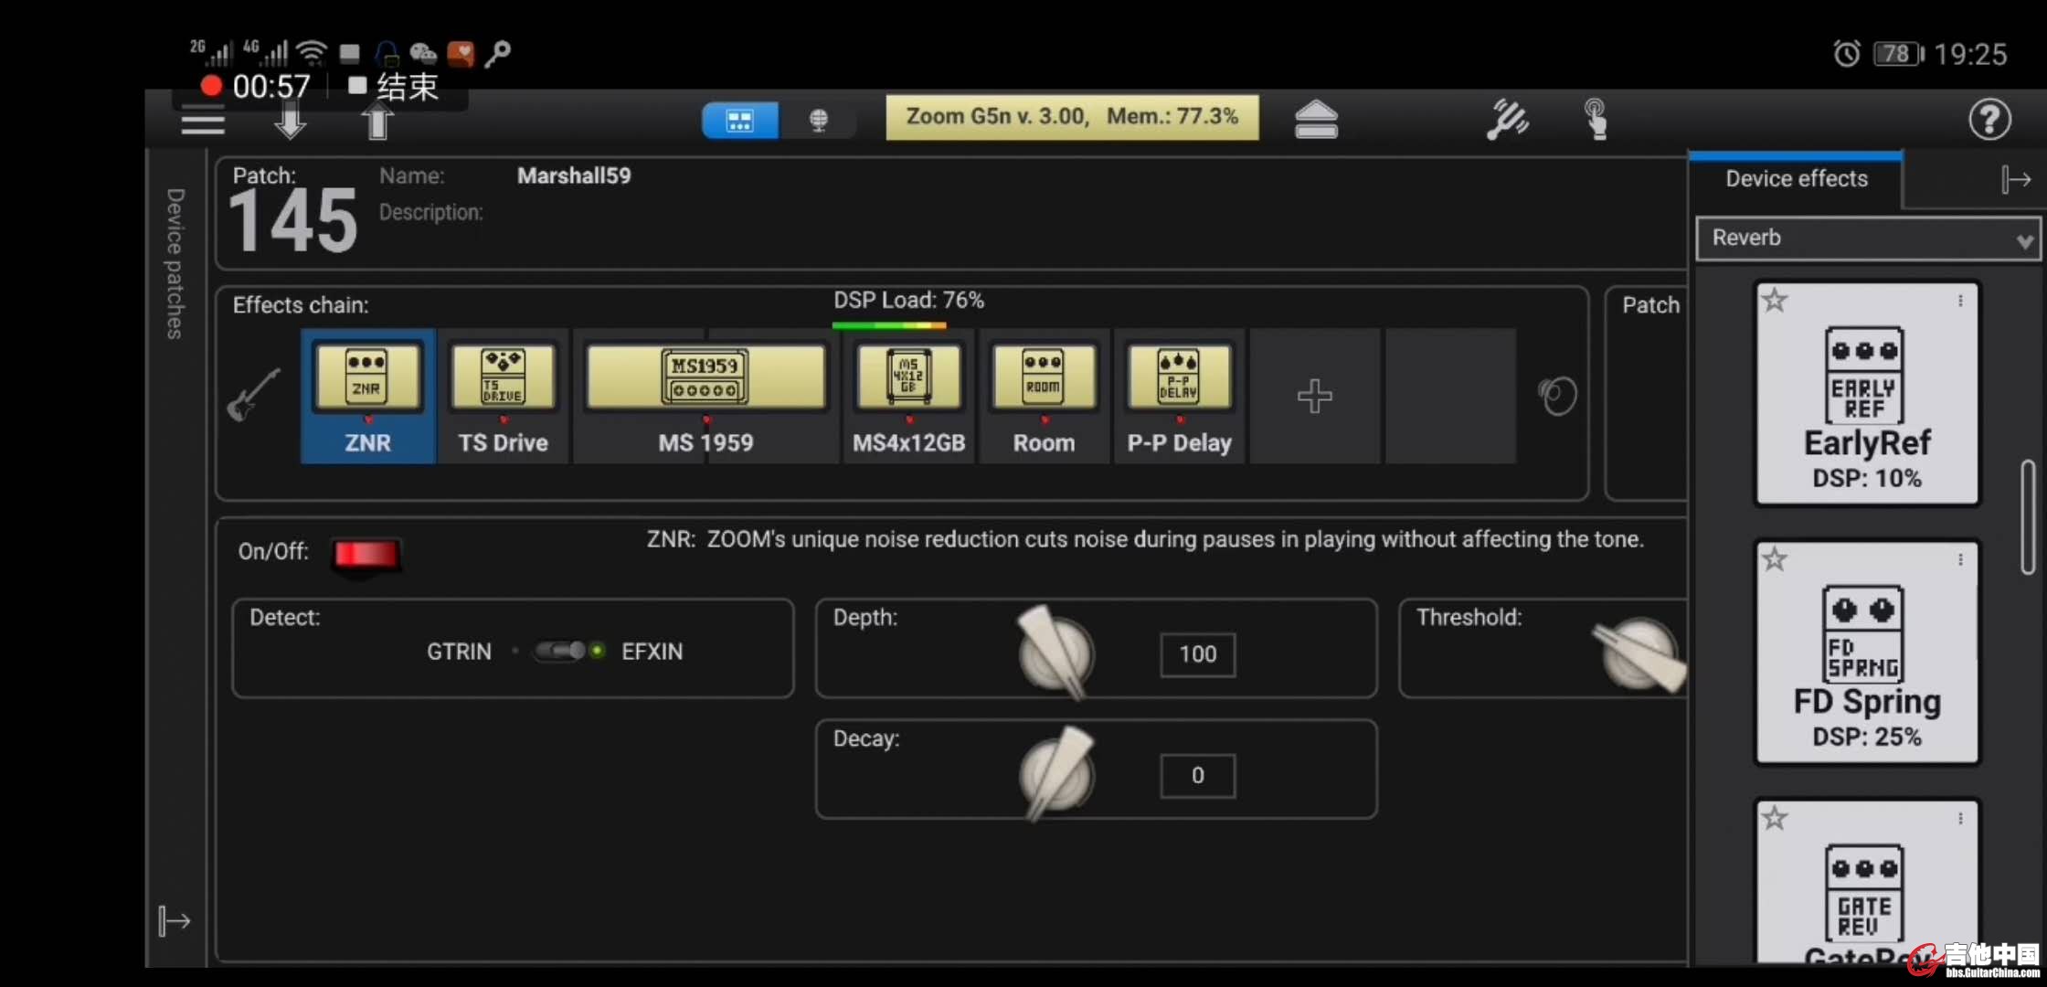Click the Wi-Fi status icon
Image resolution: width=2047 pixels, height=987 pixels.
pos(313,53)
